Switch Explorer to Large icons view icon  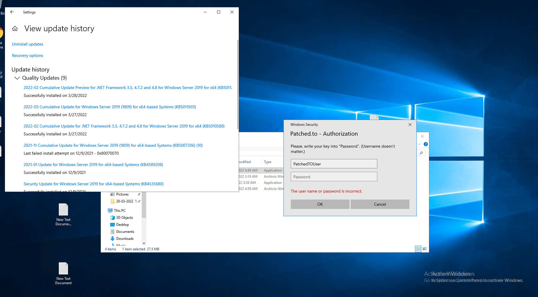pyautogui.click(x=425, y=249)
